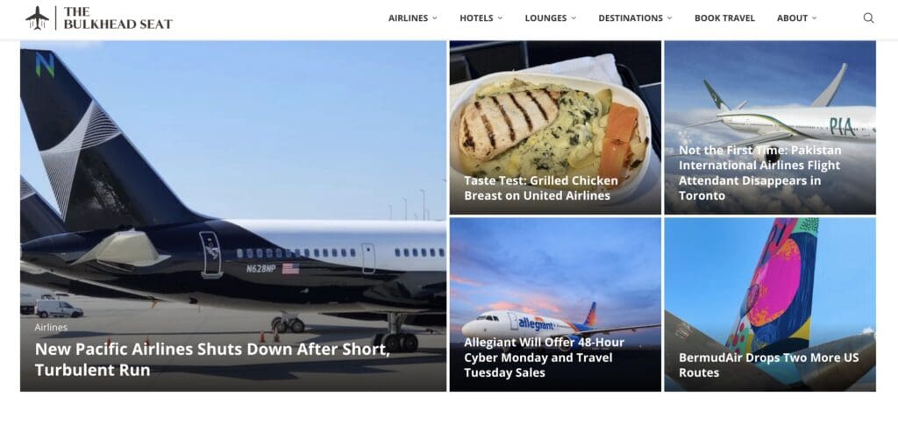Expand the Hotels menu chevron
Screen dimensions: 898x425
coord(500,18)
